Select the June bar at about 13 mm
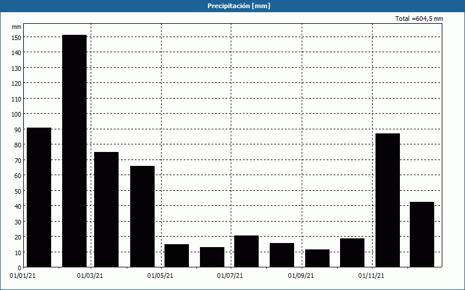The width and height of the screenshot is (465, 290). click(x=212, y=257)
